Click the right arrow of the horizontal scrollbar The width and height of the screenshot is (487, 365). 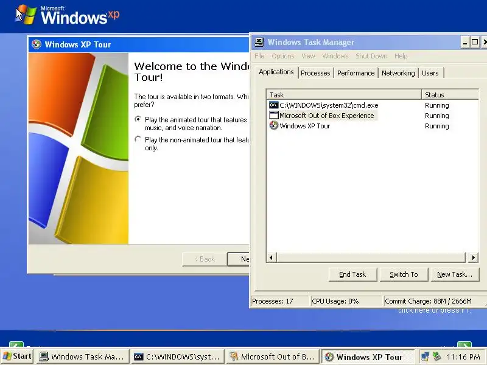pyautogui.click(x=473, y=257)
